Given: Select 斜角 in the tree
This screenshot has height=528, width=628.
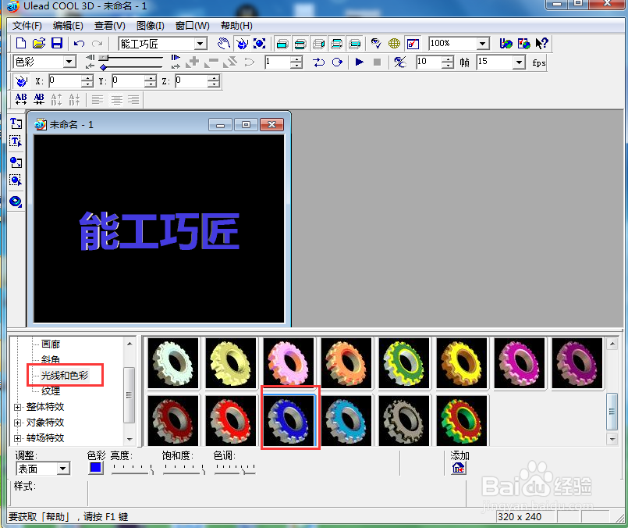Looking at the screenshot, I should point(51,359).
